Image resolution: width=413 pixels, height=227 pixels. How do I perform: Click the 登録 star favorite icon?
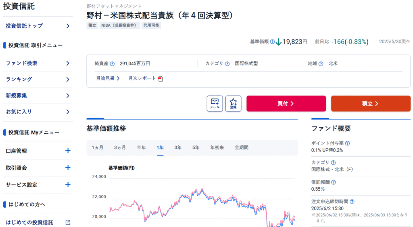[234, 104]
